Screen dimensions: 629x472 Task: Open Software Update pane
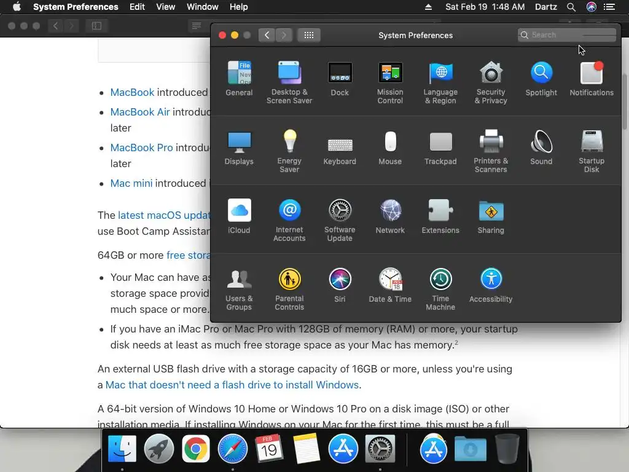coord(340,221)
